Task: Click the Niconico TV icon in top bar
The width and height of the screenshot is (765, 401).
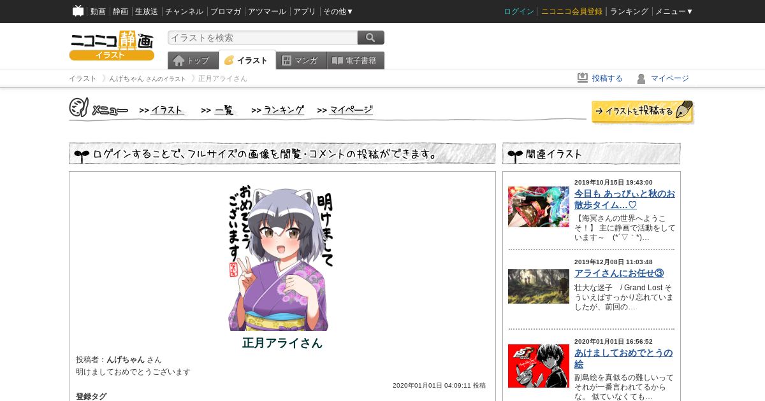Action: coord(78,11)
